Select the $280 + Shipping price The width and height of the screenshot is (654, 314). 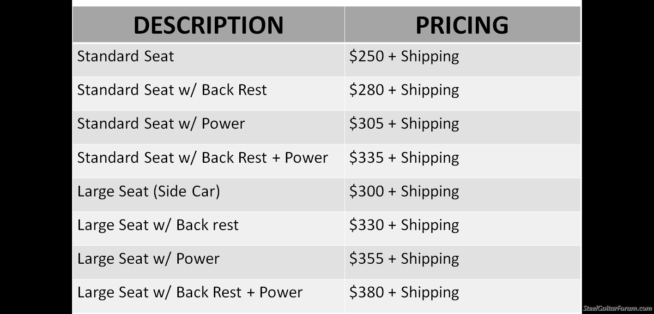click(404, 90)
